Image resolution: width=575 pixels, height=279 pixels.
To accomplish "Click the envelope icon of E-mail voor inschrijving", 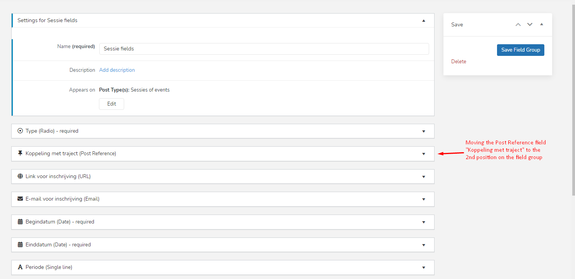I will pos(20,199).
